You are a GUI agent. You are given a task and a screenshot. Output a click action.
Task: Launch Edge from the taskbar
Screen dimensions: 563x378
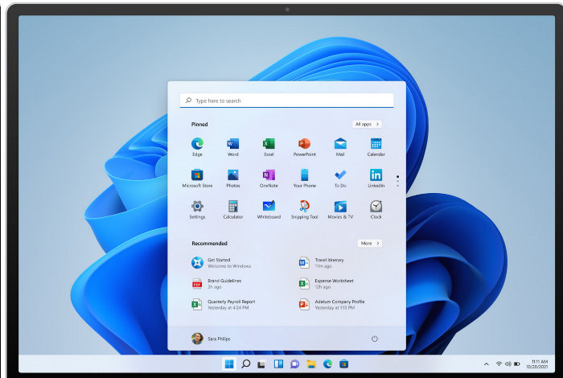(327, 364)
